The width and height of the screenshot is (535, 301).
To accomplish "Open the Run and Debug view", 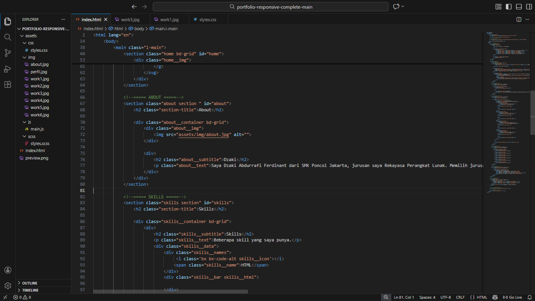I will click(7, 69).
